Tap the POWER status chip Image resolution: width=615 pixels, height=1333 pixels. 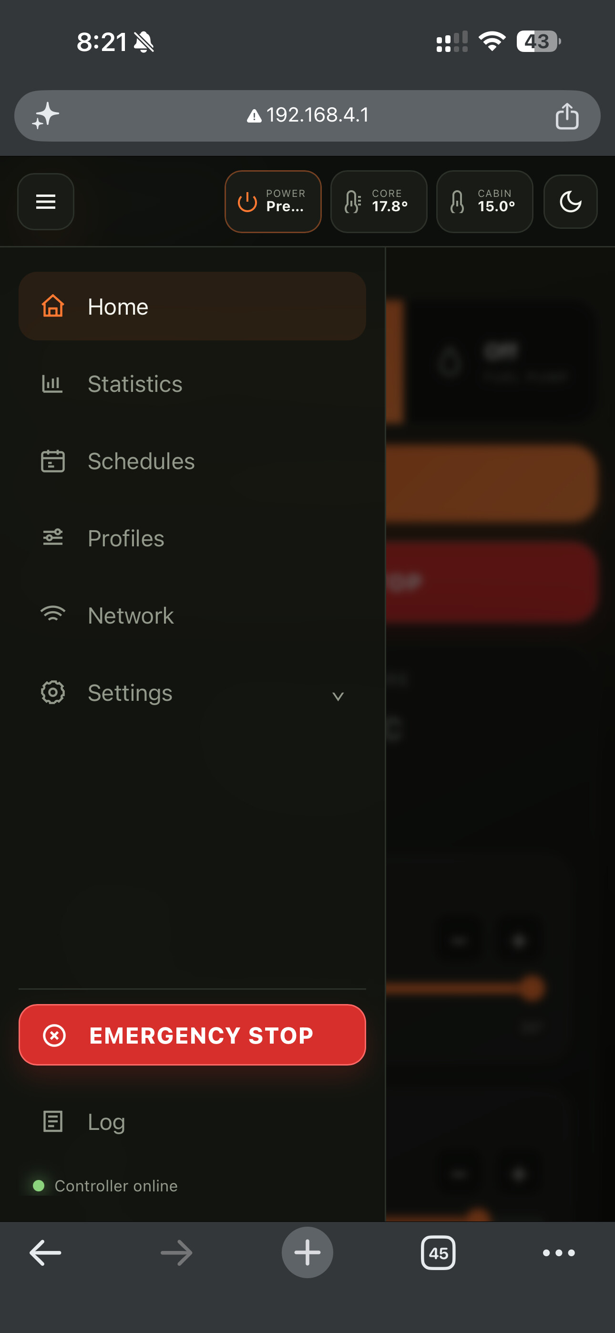pos(273,201)
